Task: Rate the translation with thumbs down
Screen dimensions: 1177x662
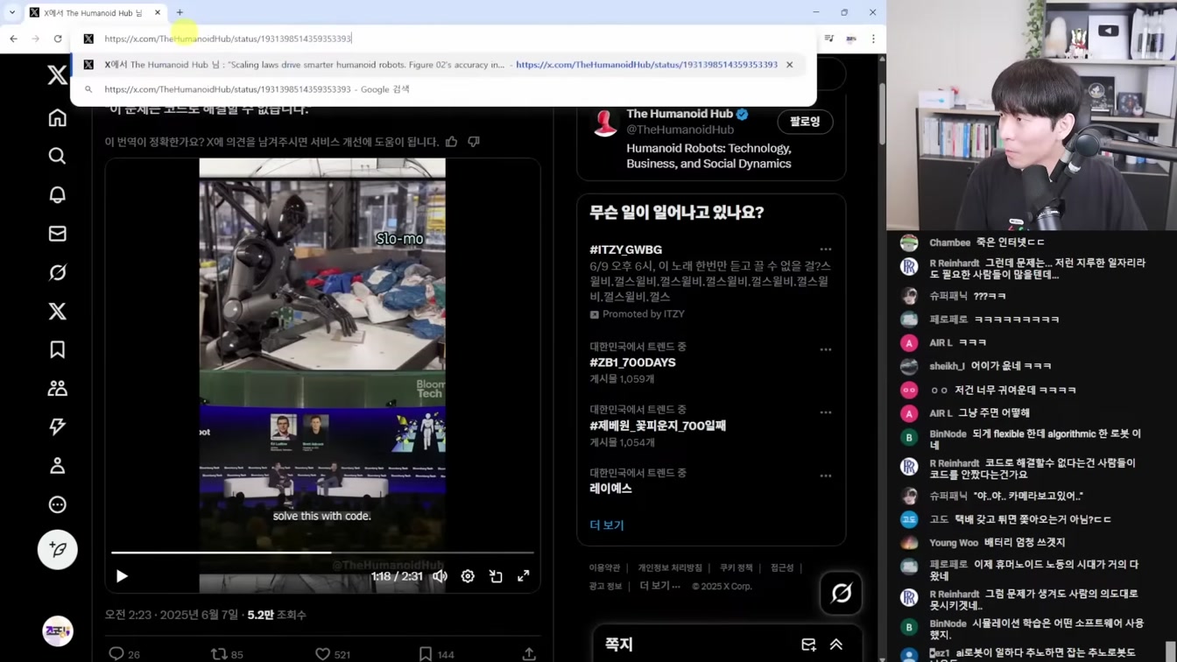Action: point(474,141)
